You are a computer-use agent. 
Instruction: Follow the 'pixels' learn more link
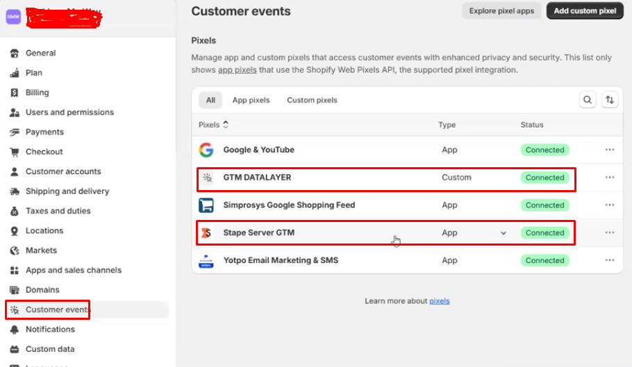(439, 301)
